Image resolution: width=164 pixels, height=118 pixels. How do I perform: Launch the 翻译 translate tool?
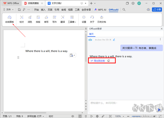pyautogui.click(x=63, y=19)
